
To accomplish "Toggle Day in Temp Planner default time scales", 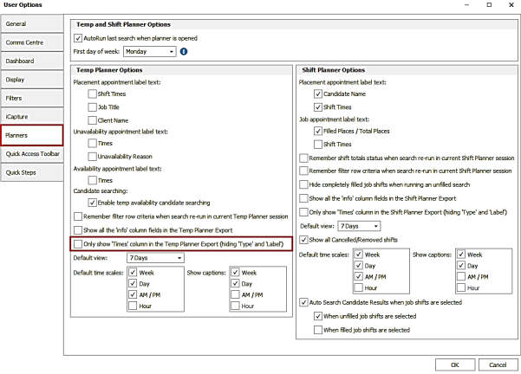I will [133, 283].
